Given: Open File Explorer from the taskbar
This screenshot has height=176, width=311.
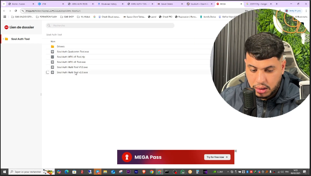Looking at the screenshot, I should click(105, 172).
